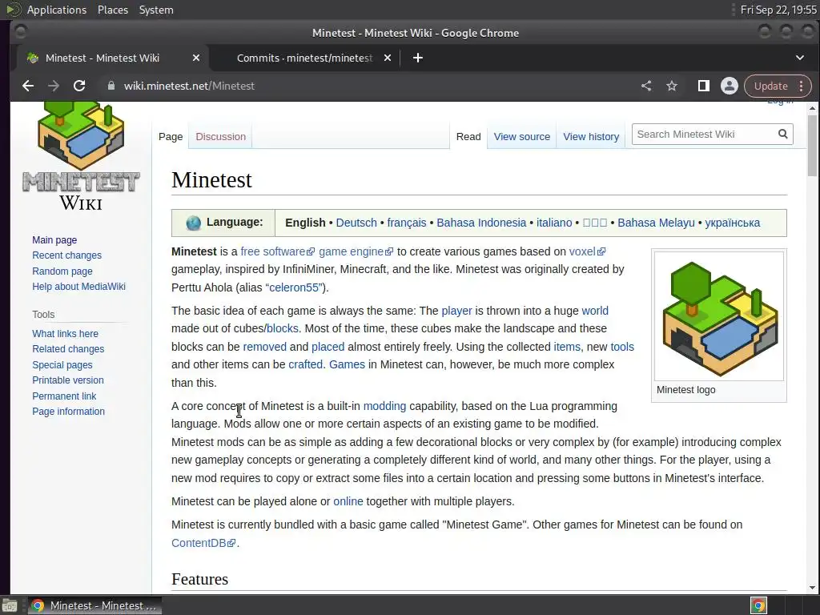Click the globe Language icon

coord(194,223)
